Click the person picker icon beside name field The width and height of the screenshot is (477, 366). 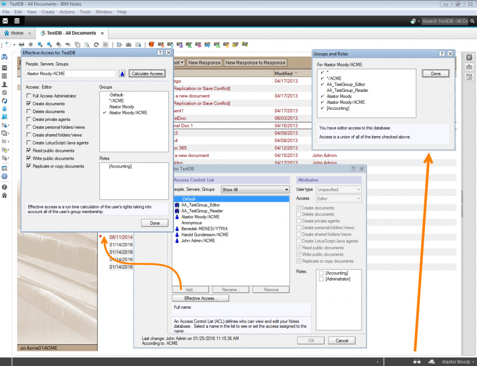(122, 73)
